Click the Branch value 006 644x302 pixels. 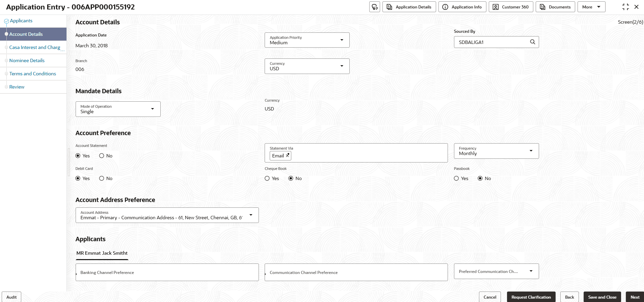[x=80, y=69]
